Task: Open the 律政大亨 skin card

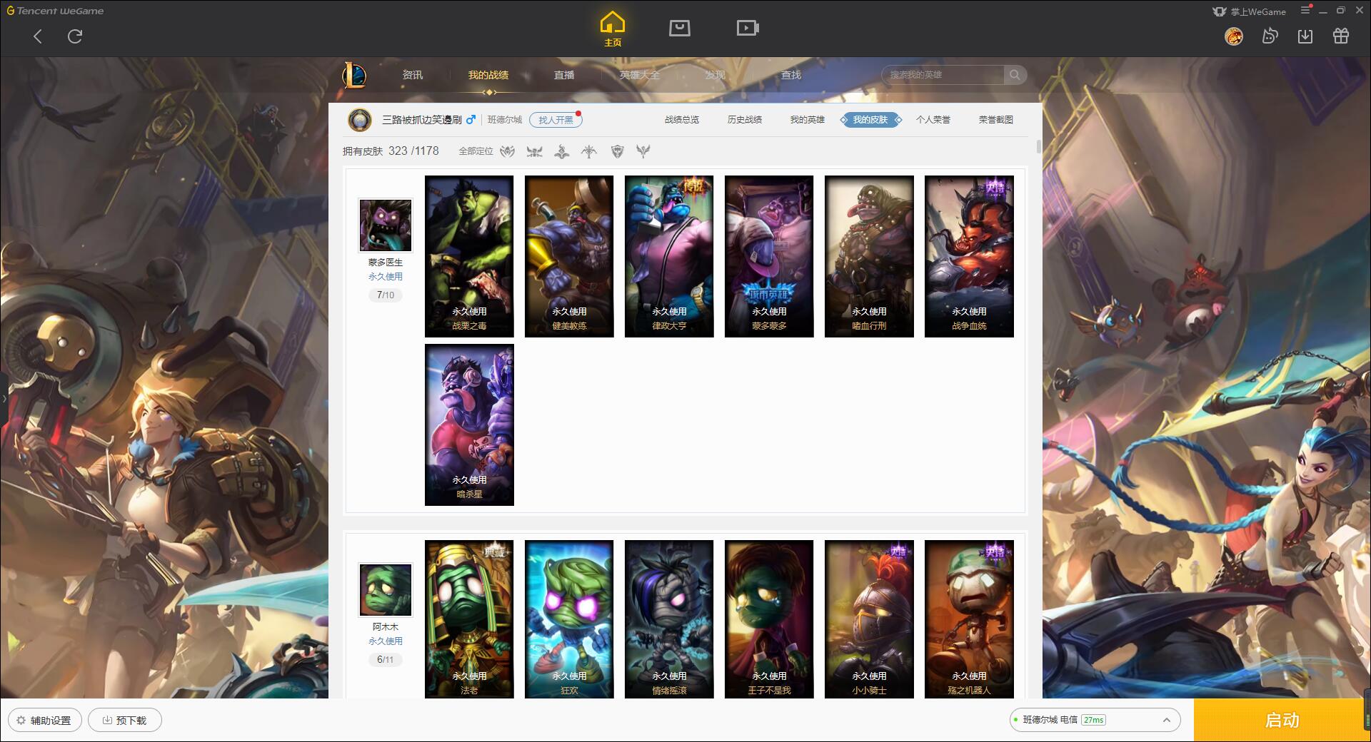Action: (669, 256)
